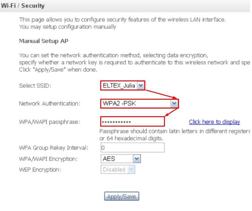Click the "WPA Group Rekey Interval:" label
The image size is (252, 211).
(54, 148)
